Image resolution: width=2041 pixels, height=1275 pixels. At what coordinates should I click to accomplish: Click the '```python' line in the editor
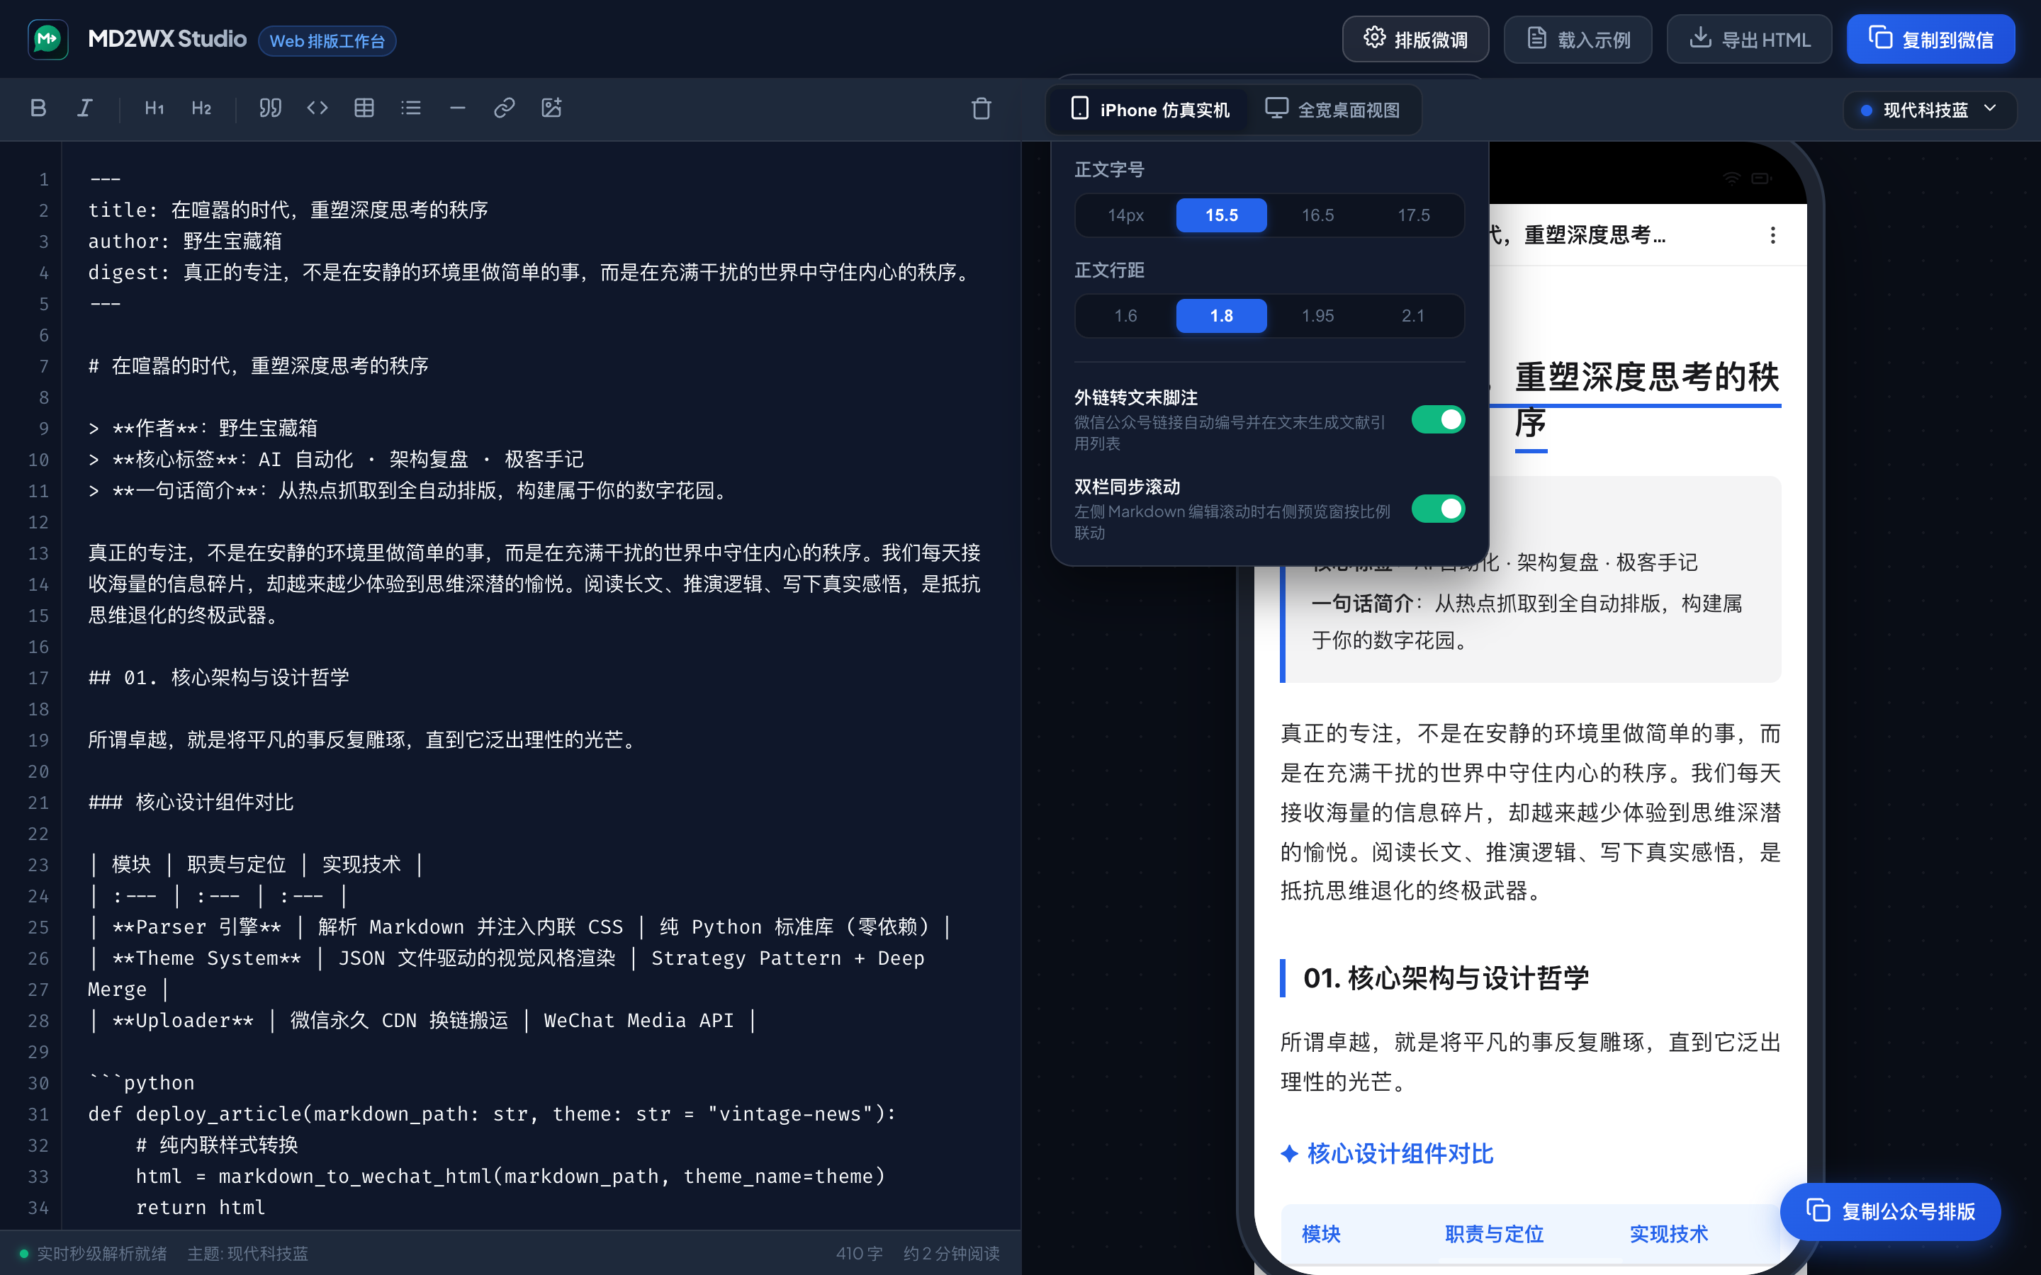coord(142,1083)
